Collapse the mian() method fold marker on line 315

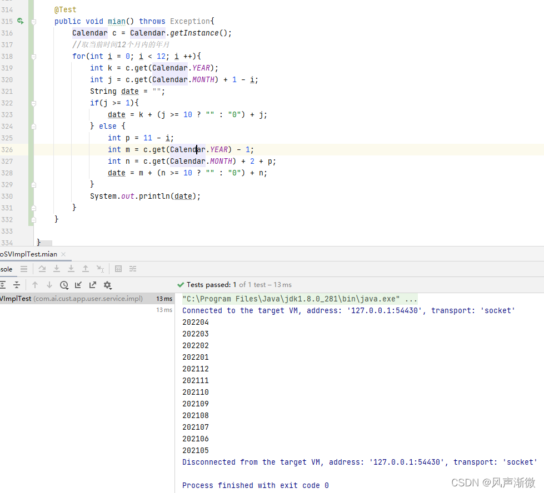(x=34, y=22)
